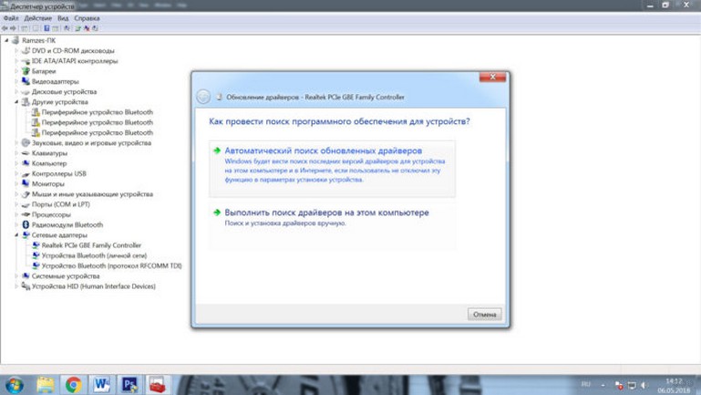Expand IDE ATA/ATAPI контроллеры node

pyautogui.click(x=16, y=61)
